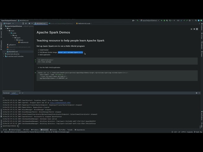The width and height of the screenshot is (203, 152).
Task: Collapse the ApacheSparkDemos root folder
Action: click(x=4, y=26)
